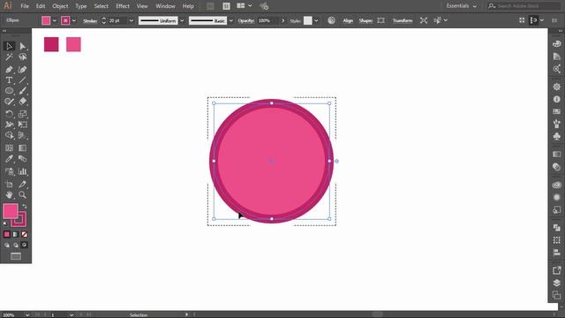Choose the Shape Builder tool
565x318 pixels.
tap(9, 135)
